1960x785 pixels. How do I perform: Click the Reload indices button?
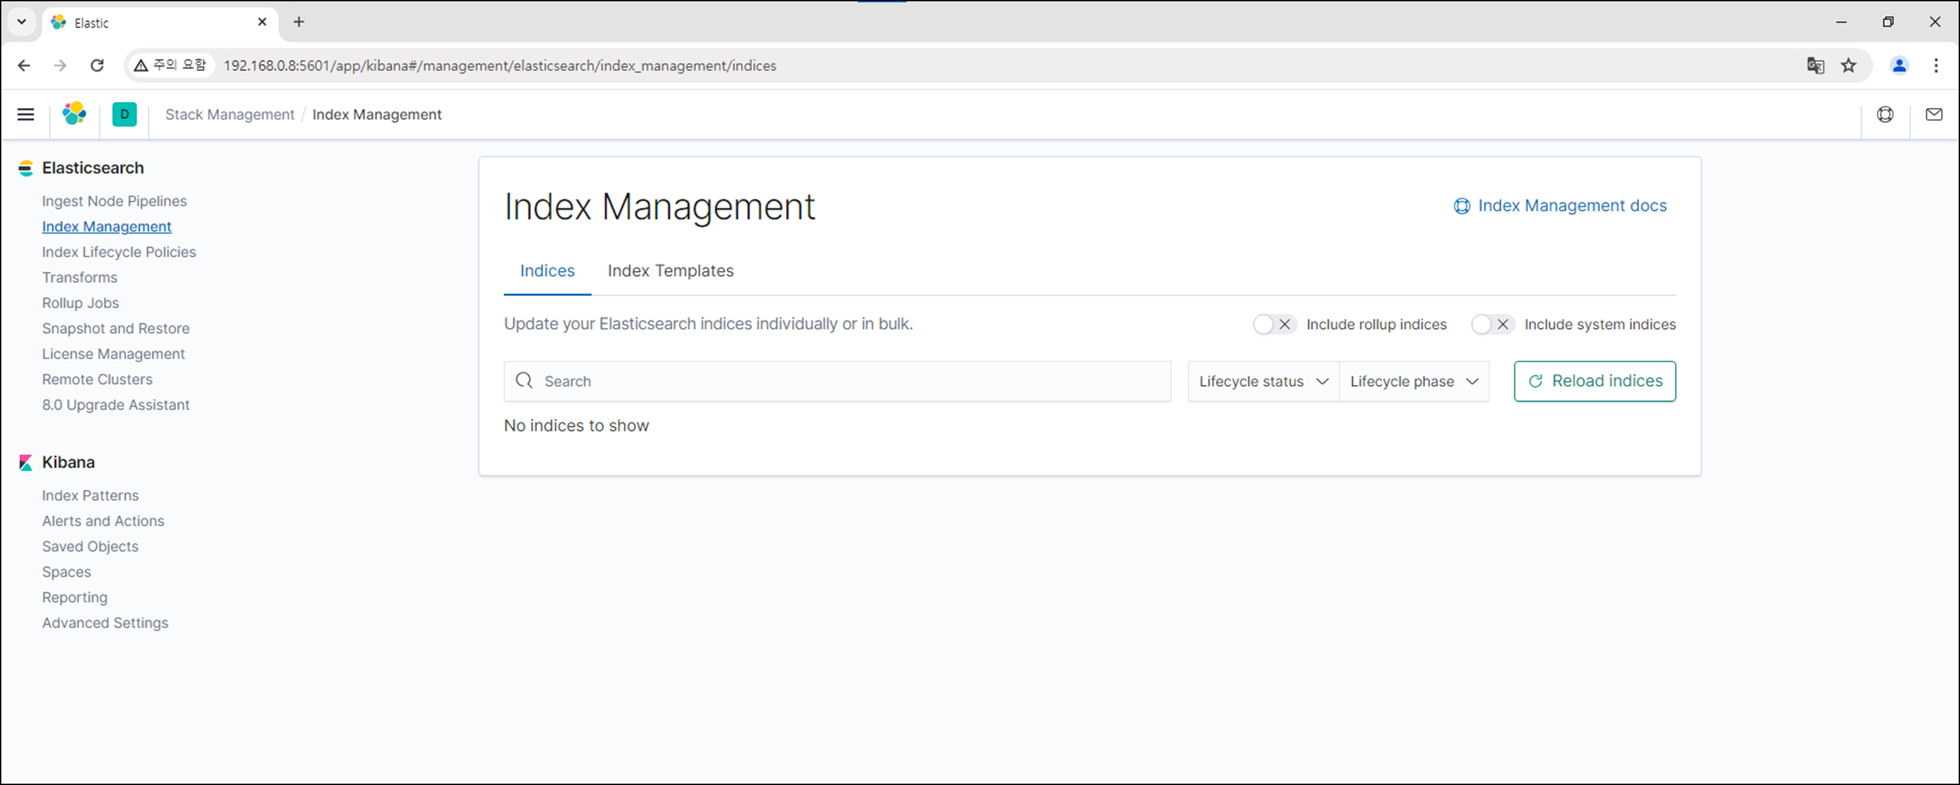coord(1595,381)
